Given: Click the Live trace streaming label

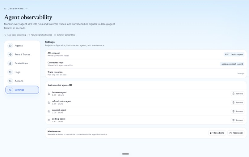Looking at the screenshot, I should point(16,35).
